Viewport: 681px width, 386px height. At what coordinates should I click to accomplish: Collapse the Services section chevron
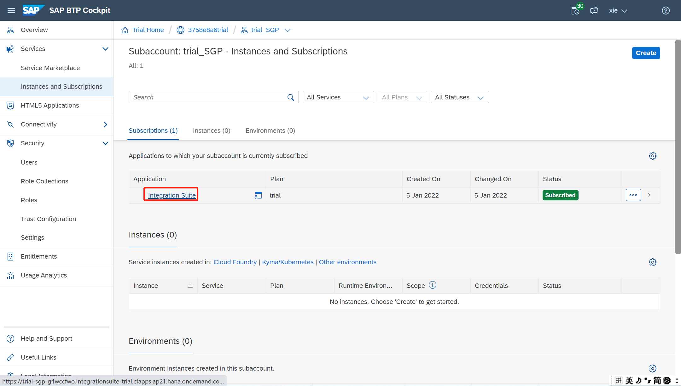(105, 49)
